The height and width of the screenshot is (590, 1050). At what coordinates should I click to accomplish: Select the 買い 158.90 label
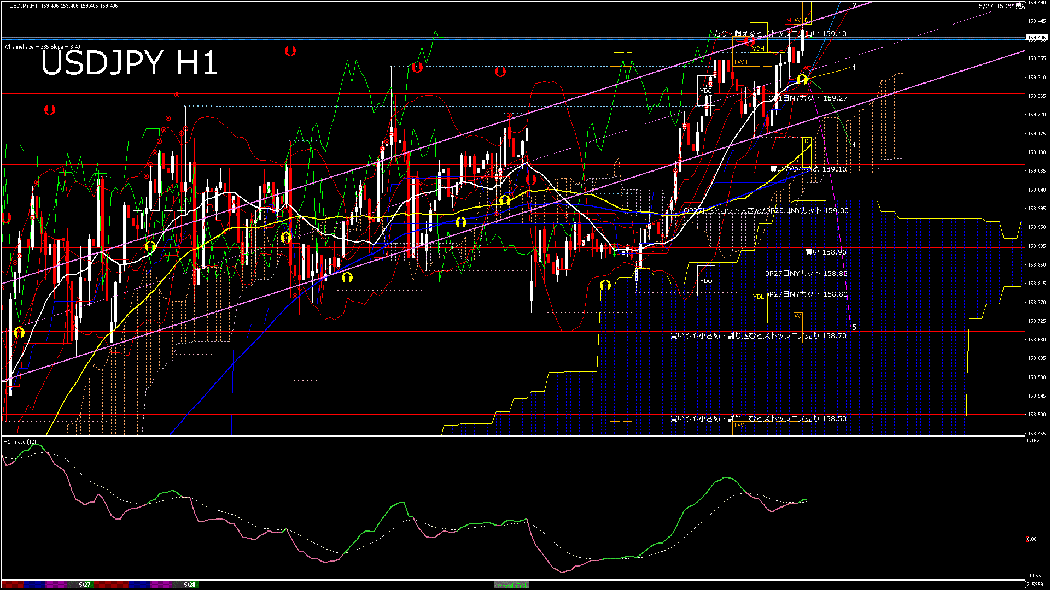pyautogui.click(x=826, y=252)
